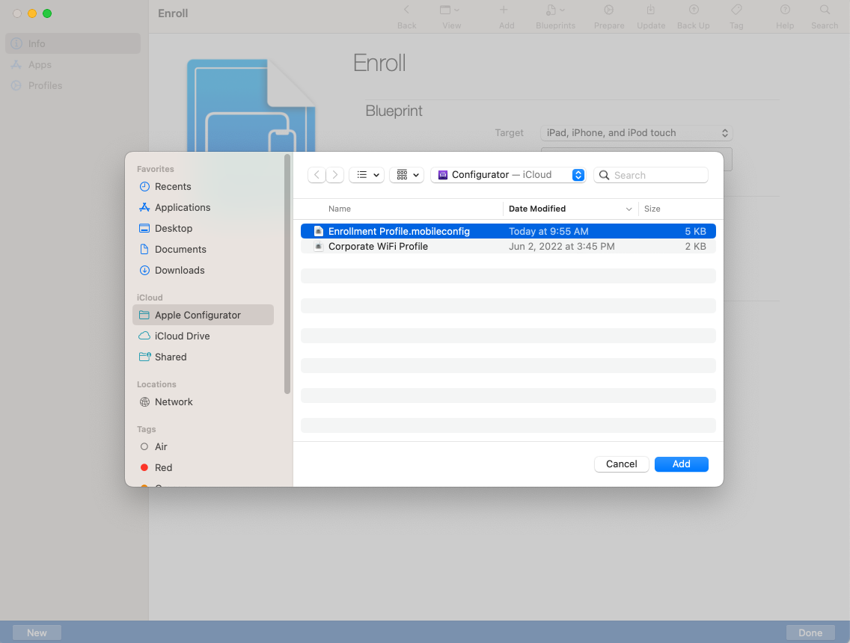Click the yellow minimize window button
This screenshot has height=643, width=850.
32,13
